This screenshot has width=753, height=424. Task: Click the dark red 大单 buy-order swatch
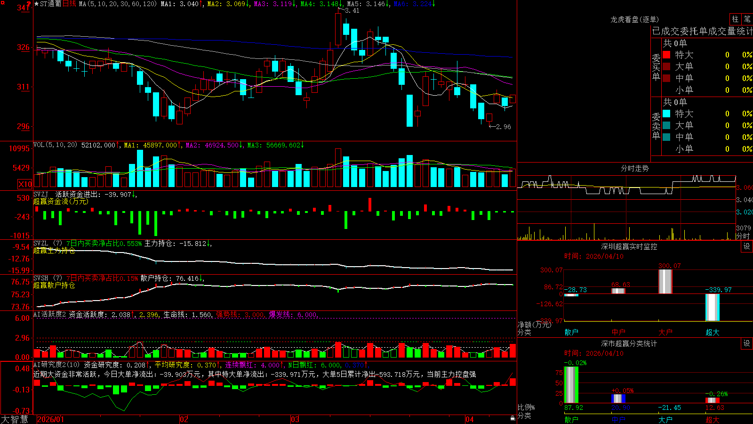[x=666, y=66]
